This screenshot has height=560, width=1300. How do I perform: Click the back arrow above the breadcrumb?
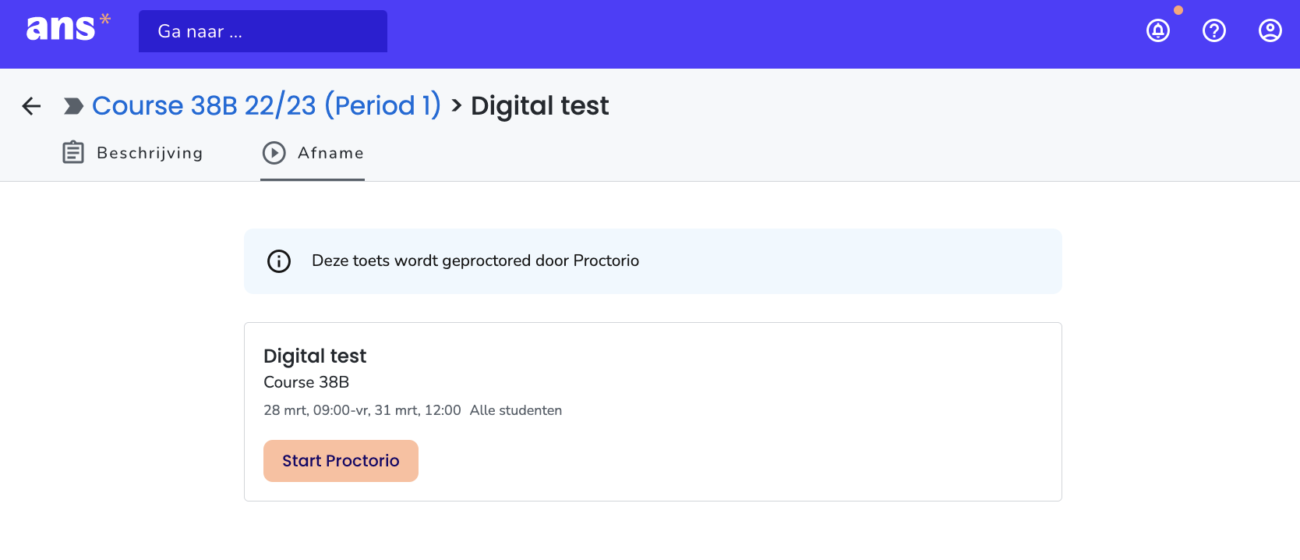[30, 106]
